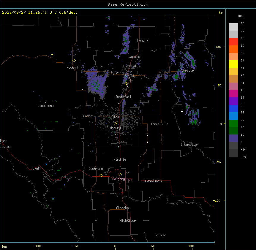Click the Blackfalds city label
The image size is (256, 250).
(131, 66)
